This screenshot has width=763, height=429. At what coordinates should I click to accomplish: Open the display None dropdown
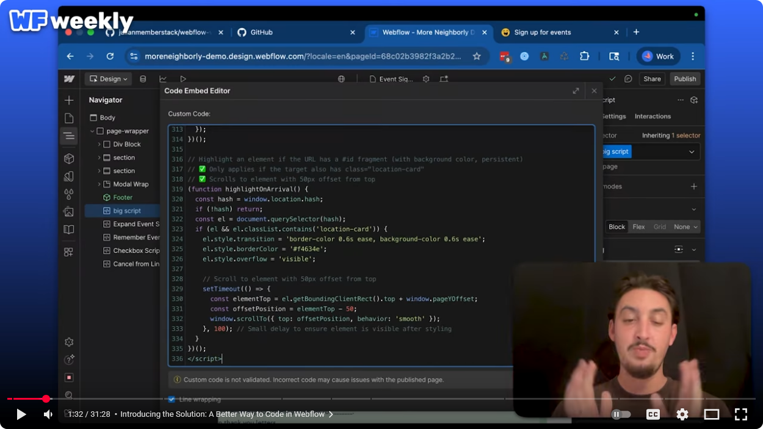(685, 226)
